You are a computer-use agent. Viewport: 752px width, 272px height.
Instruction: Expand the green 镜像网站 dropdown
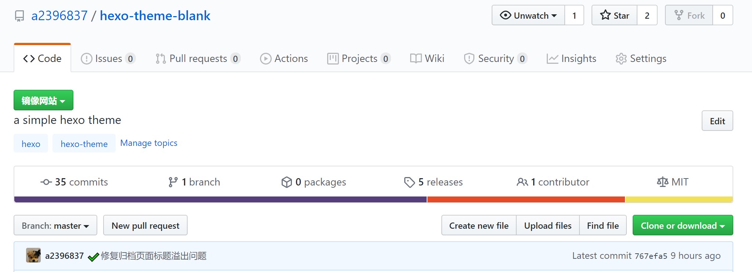point(43,100)
